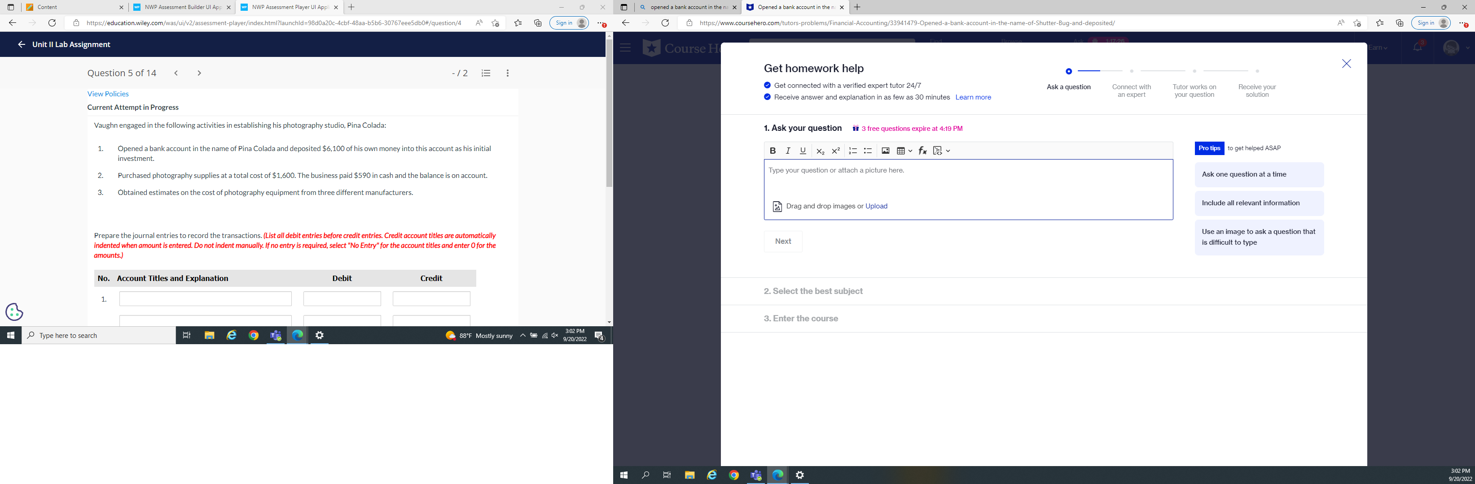Insert a subscript
This screenshot has height=484, width=1475.
[x=820, y=150]
